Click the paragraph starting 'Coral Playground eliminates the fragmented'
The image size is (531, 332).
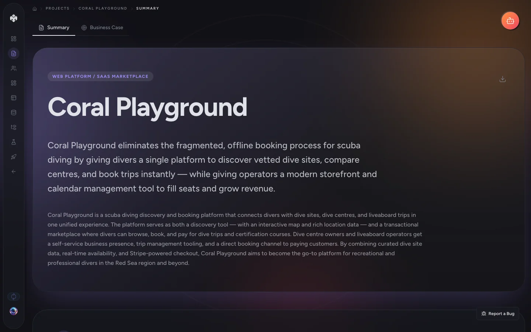pyautogui.click(x=212, y=167)
